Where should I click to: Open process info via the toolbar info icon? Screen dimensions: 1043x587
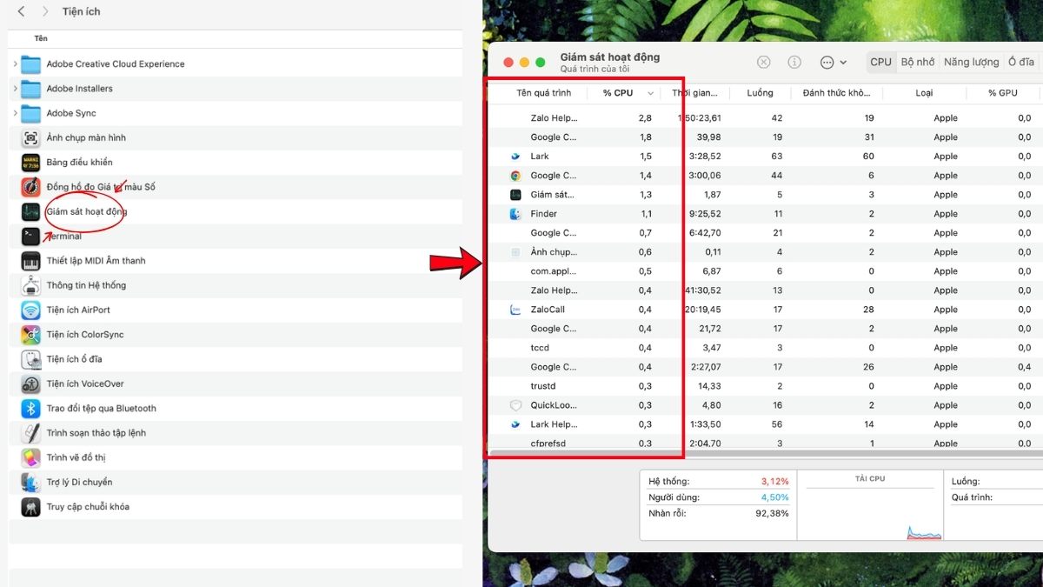(794, 63)
